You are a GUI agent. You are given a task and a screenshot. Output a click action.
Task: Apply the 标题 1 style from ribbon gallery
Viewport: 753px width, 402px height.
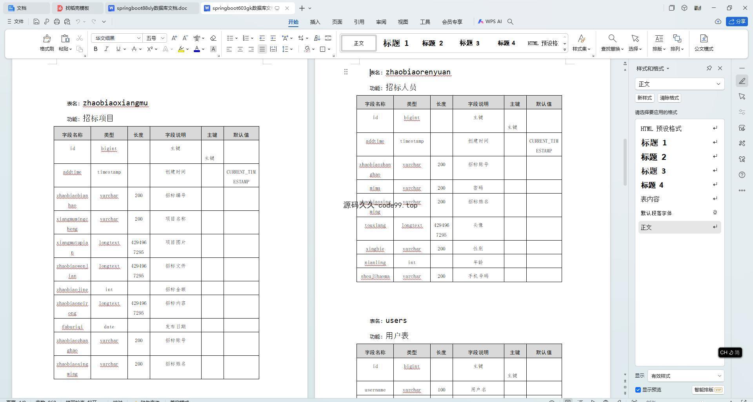coord(396,43)
